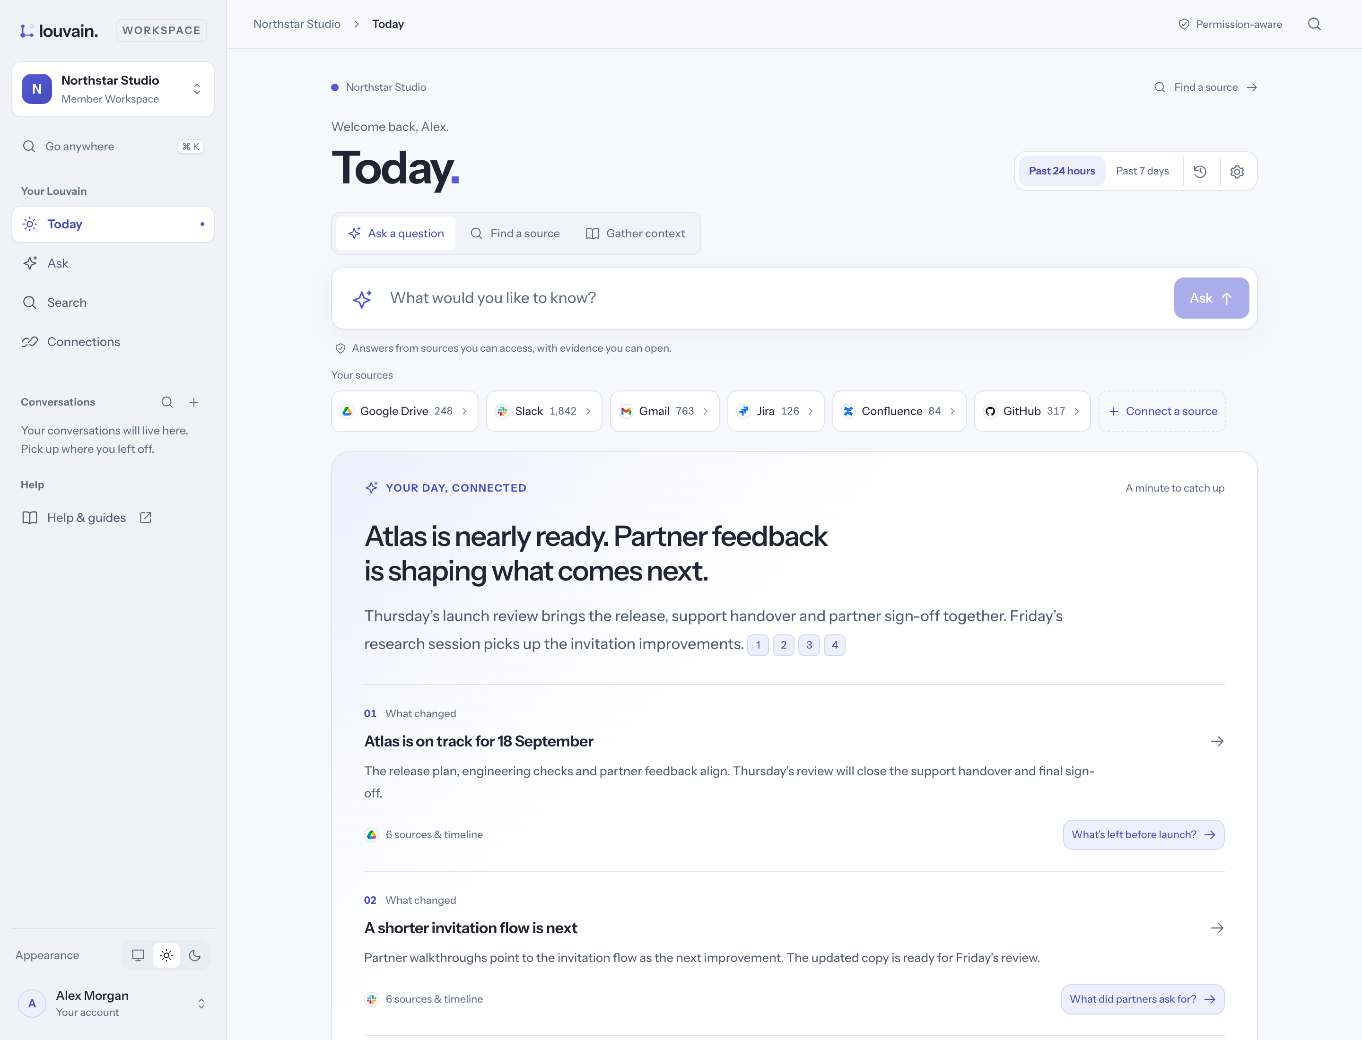Click the Go anywhere search box
The image size is (1362, 1040).
pyautogui.click(x=113, y=147)
